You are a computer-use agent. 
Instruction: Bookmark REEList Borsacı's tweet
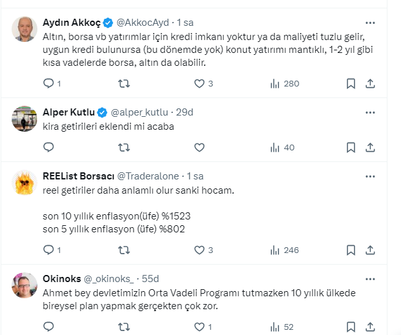[x=351, y=250]
